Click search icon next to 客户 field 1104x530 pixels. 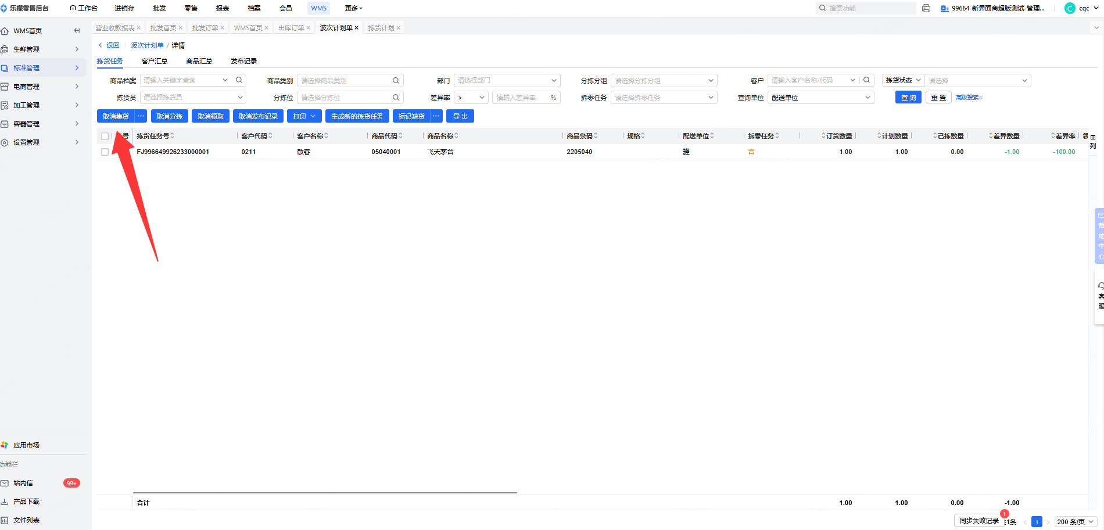point(866,80)
